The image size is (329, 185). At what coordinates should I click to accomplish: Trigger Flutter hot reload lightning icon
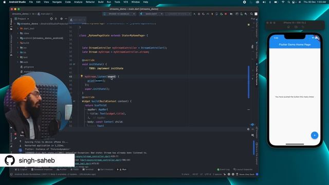point(212,14)
